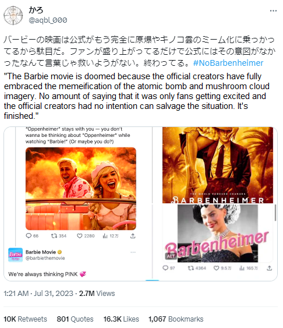The image size is (283, 328).
Task: Open the tweet's three-dot more options menu
Action: [273, 11]
